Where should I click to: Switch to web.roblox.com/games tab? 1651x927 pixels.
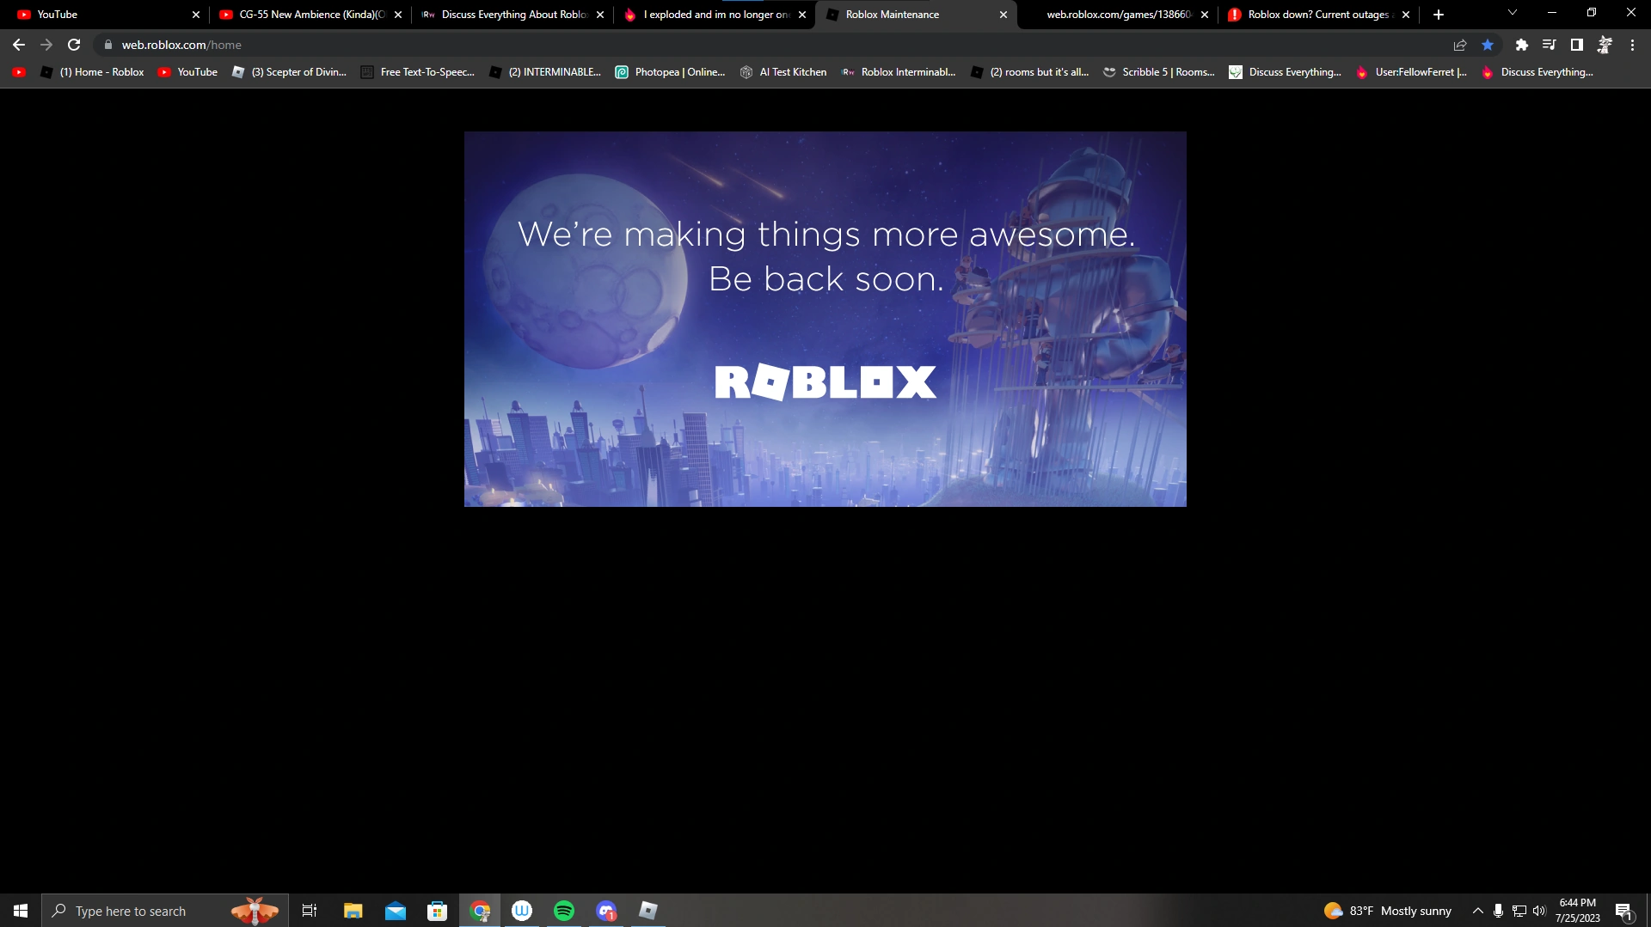[x=1118, y=15]
